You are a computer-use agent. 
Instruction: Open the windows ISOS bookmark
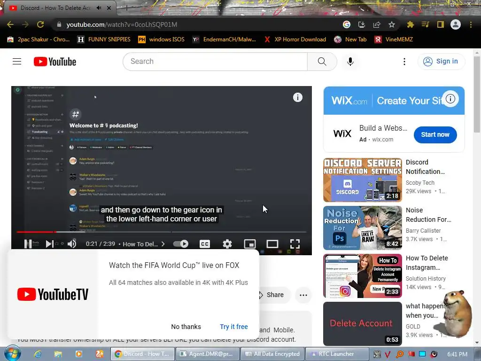pyautogui.click(x=162, y=39)
